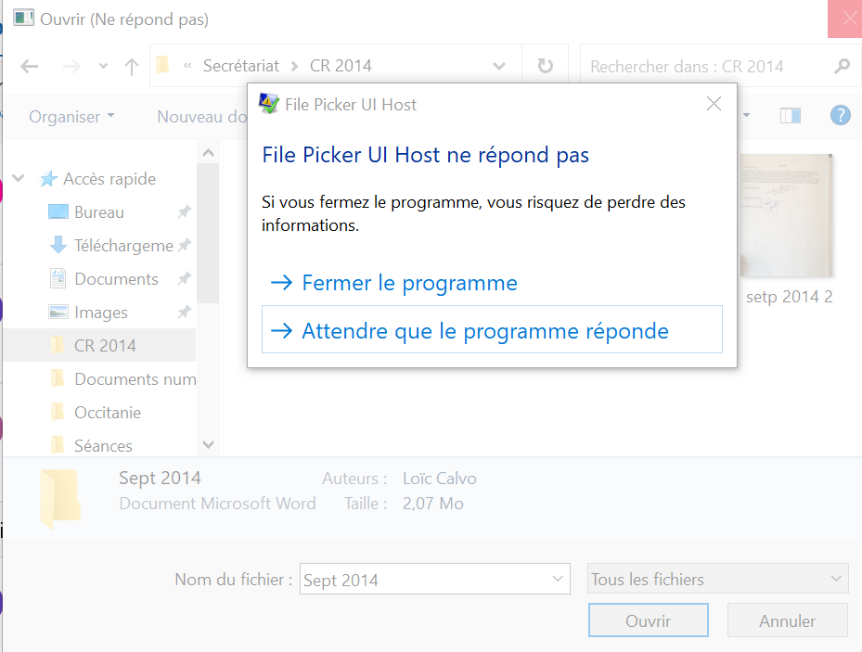Close the File Picker UI Host dialog
Viewport: 862px width, 652px height.
[x=714, y=104]
